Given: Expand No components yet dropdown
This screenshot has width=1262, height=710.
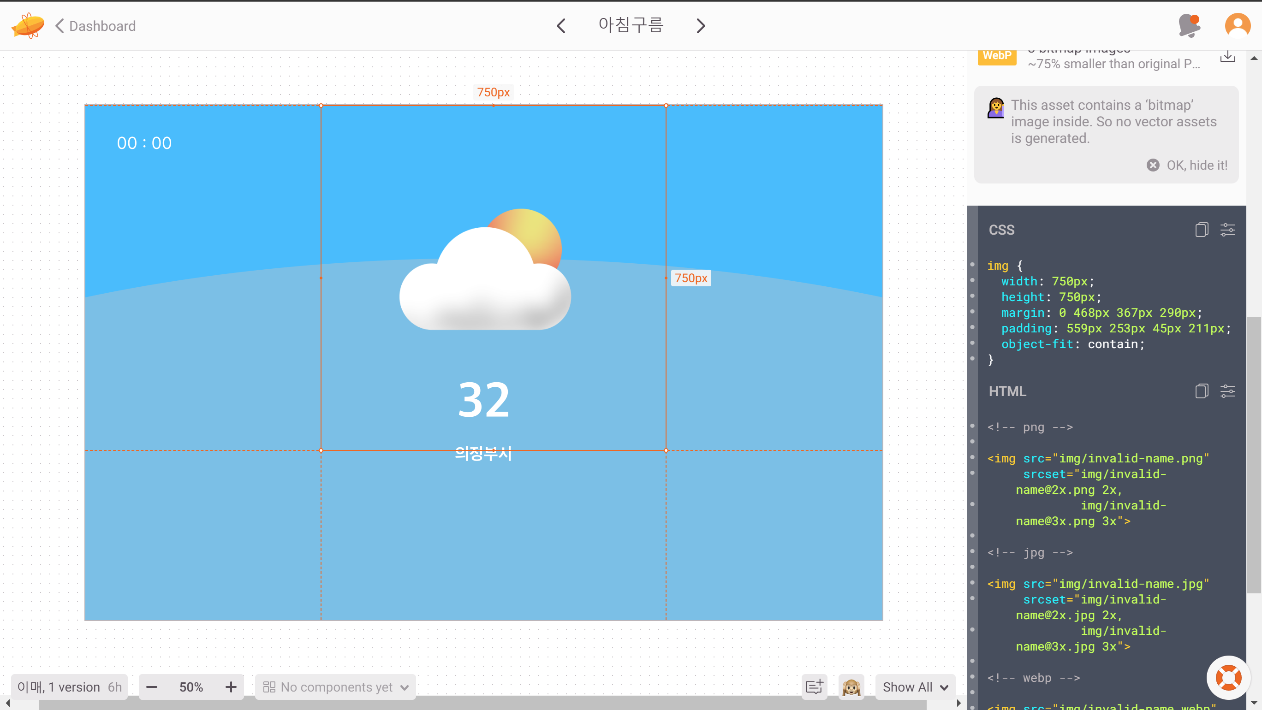Looking at the screenshot, I should (336, 687).
